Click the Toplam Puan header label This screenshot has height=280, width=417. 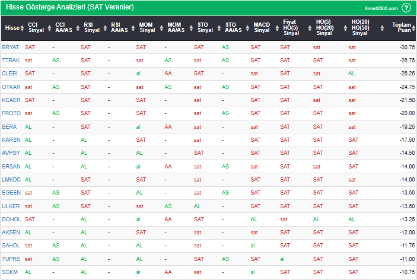pos(402,27)
